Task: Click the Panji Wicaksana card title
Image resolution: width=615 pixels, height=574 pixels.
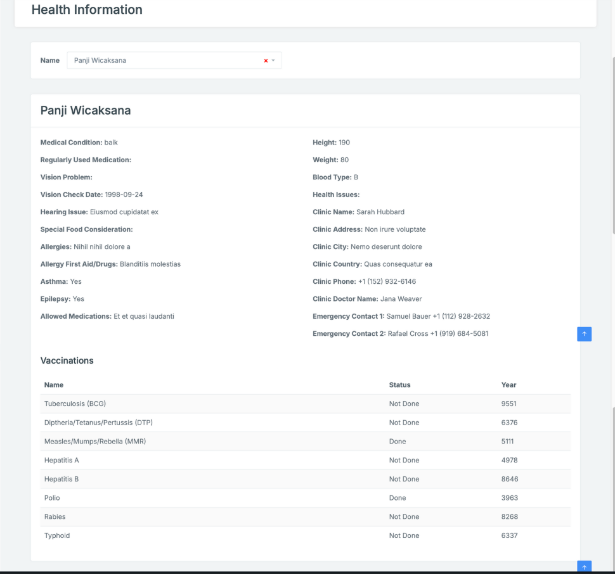Action: [86, 111]
